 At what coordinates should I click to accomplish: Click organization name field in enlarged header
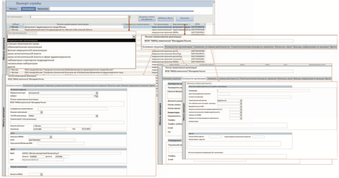[x=219, y=41]
